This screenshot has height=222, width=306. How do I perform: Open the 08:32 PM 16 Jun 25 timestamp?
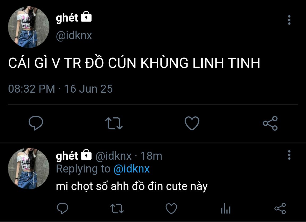pyautogui.click(x=61, y=89)
